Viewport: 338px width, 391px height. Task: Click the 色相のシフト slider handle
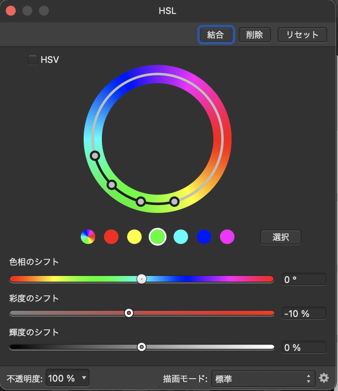142,279
